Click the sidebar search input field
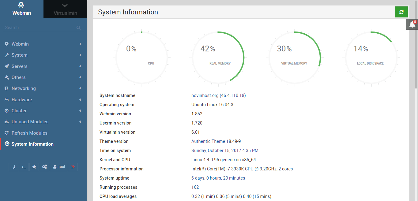The width and height of the screenshot is (418, 201). 38,28
